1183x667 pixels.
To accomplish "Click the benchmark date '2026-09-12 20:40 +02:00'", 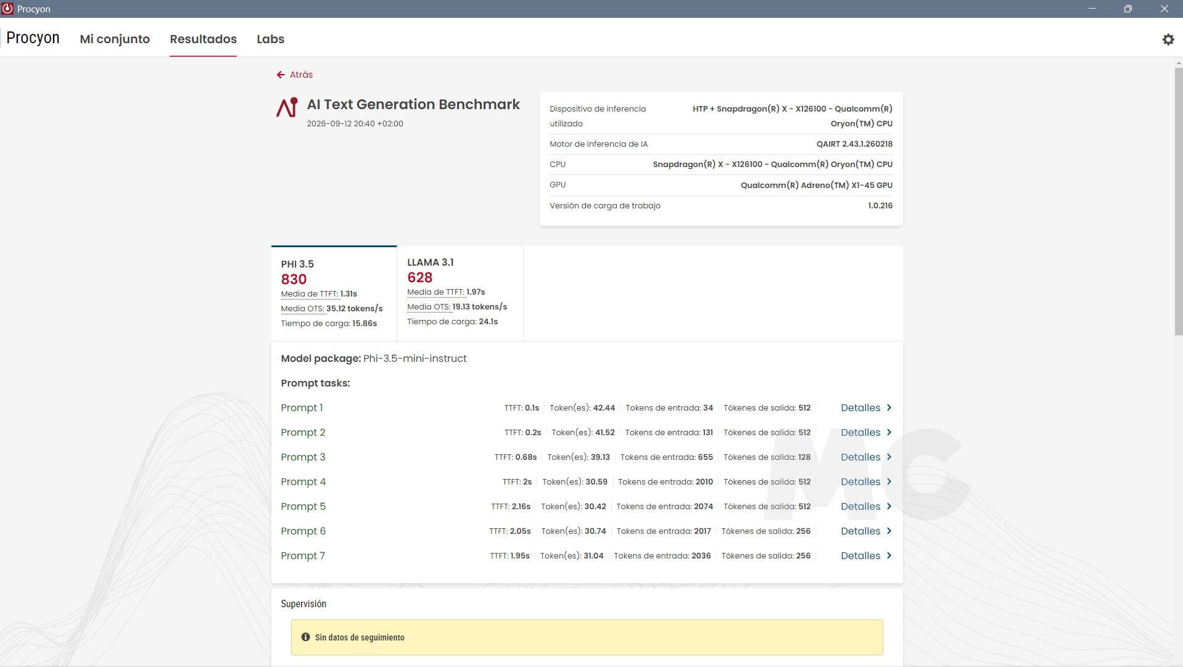I will 355,123.
